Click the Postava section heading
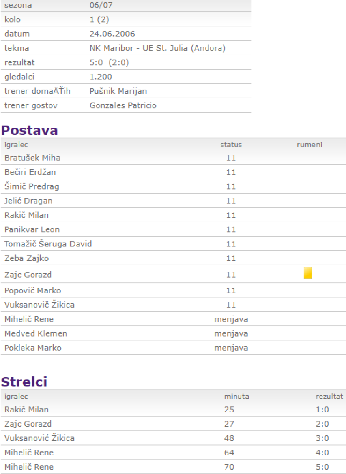The width and height of the screenshot is (346, 474). [x=30, y=130]
